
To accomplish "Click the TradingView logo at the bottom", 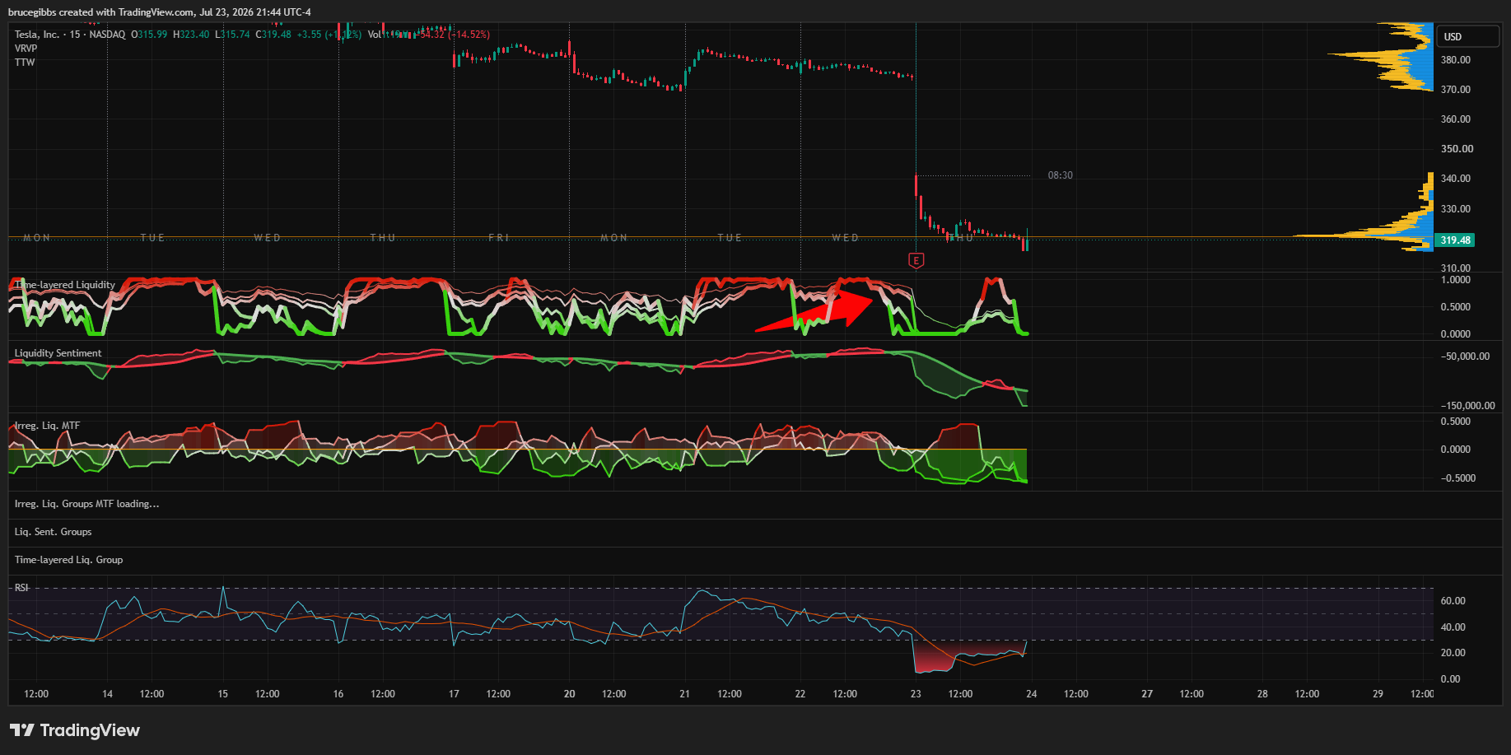I will [x=75, y=730].
